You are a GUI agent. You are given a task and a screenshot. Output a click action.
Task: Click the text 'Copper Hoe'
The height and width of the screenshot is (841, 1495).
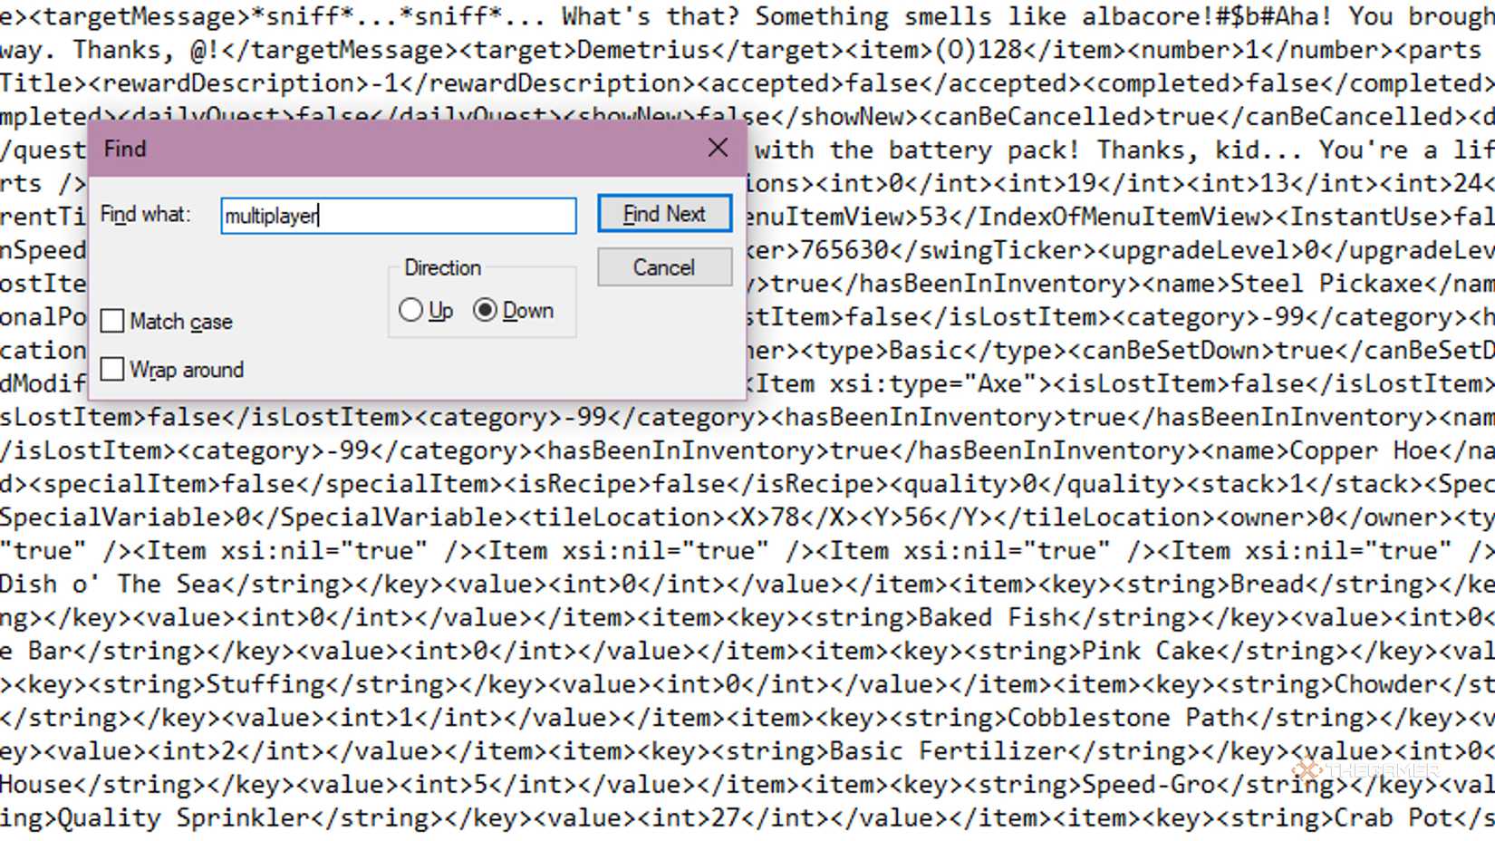[x=1364, y=450]
